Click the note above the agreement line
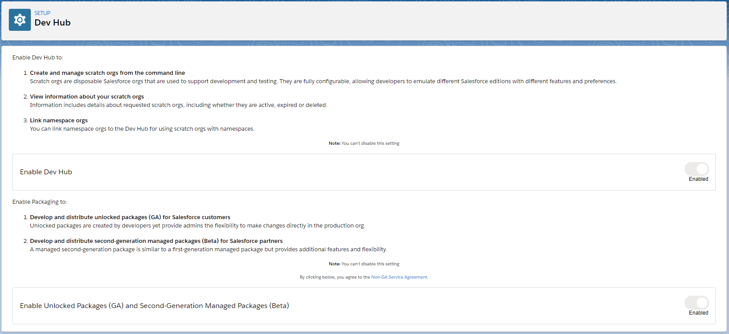Viewport: 729px width, 334px height. pyautogui.click(x=364, y=264)
